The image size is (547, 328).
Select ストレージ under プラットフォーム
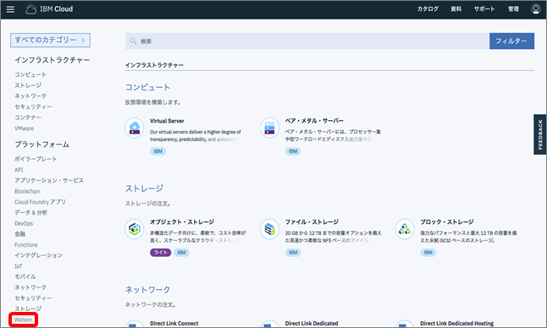pyautogui.click(x=28, y=309)
